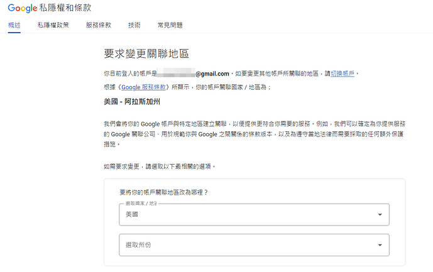Click the 私隱權和條款 header title
This screenshot has width=433, height=272.
pos(65,8)
